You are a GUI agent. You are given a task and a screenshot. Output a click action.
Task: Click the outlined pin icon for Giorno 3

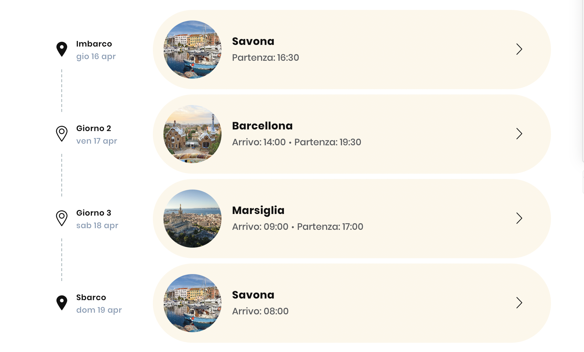pyautogui.click(x=62, y=218)
